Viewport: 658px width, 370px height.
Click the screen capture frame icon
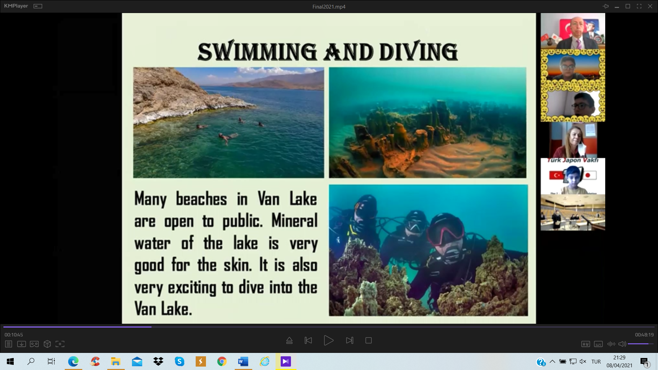[x=60, y=344]
